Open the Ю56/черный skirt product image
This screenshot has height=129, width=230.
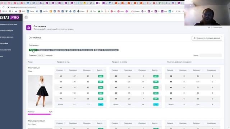[x=40, y=91]
